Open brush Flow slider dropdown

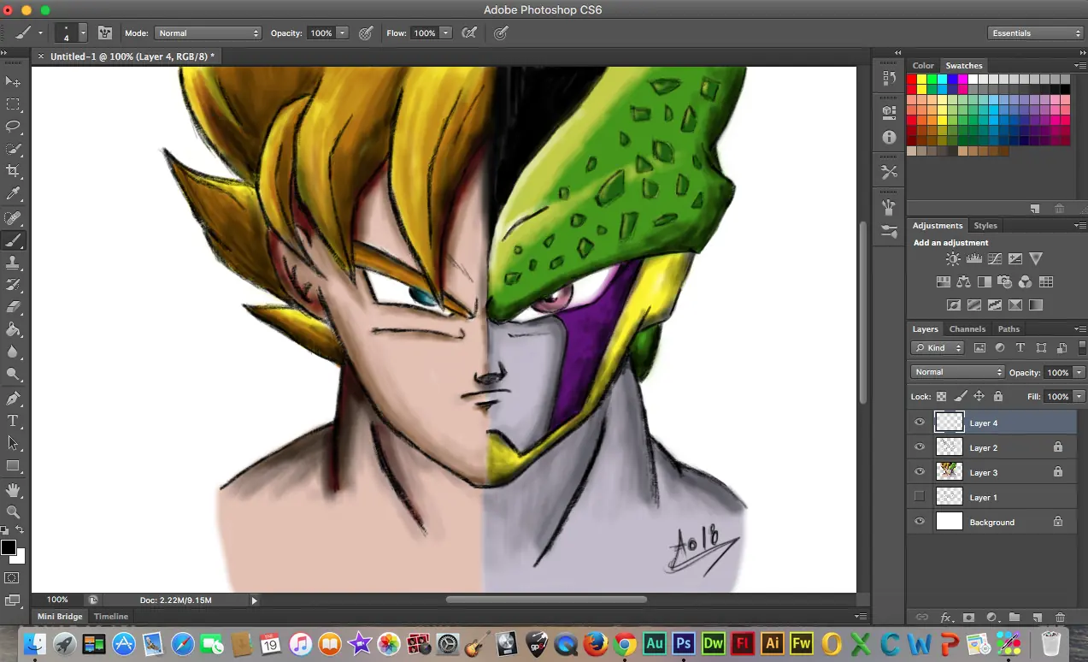click(446, 33)
